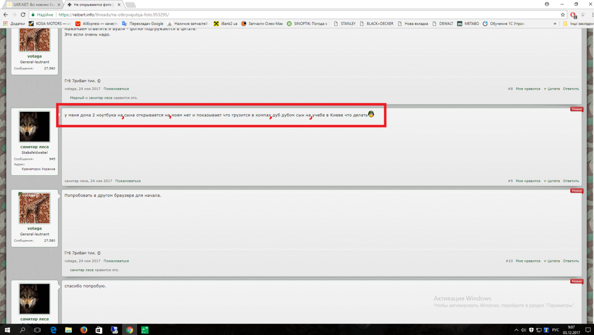Open the STANLEY bookmark

point(345,23)
